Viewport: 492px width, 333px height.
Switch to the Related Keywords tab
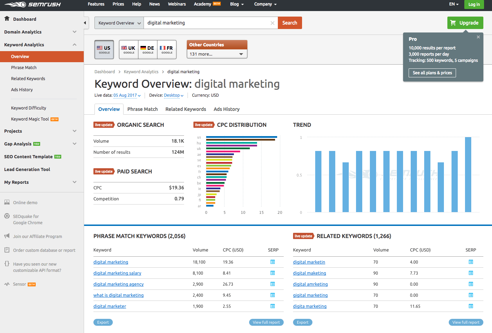point(186,109)
